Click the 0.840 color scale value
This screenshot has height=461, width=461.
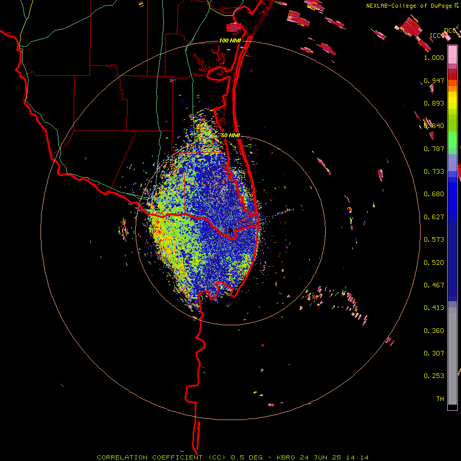click(434, 126)
